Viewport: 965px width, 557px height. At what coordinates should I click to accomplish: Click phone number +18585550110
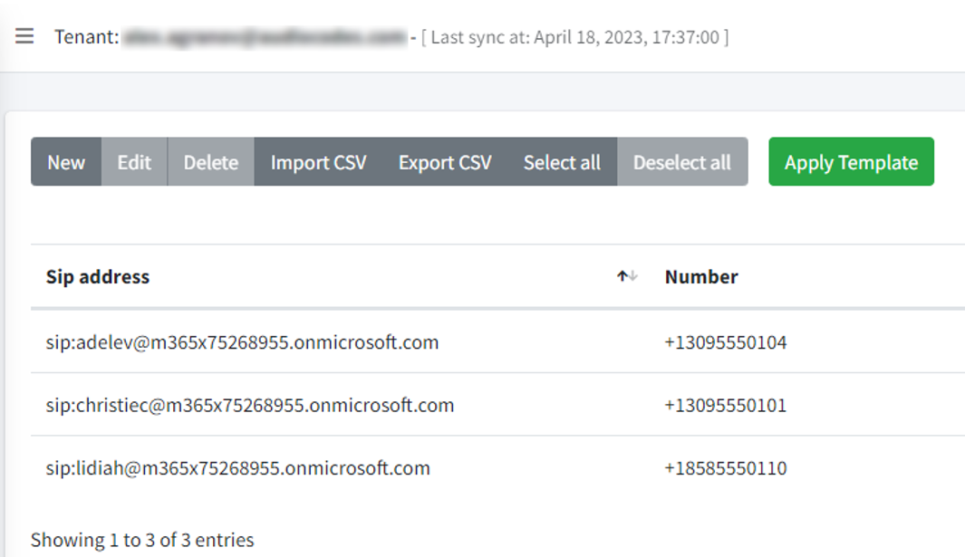click(726, 468)
